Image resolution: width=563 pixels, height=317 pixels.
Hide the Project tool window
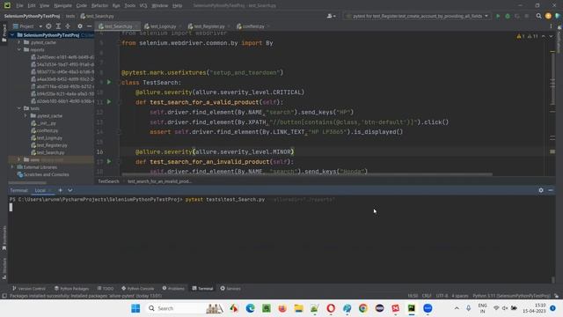(x=89, y=26)
